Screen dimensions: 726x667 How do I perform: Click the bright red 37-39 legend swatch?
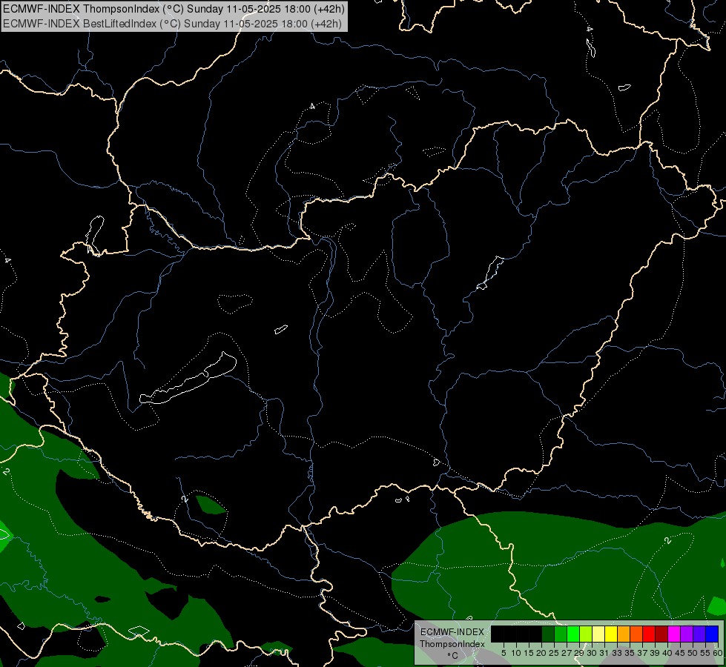click(x=649, y=634)
